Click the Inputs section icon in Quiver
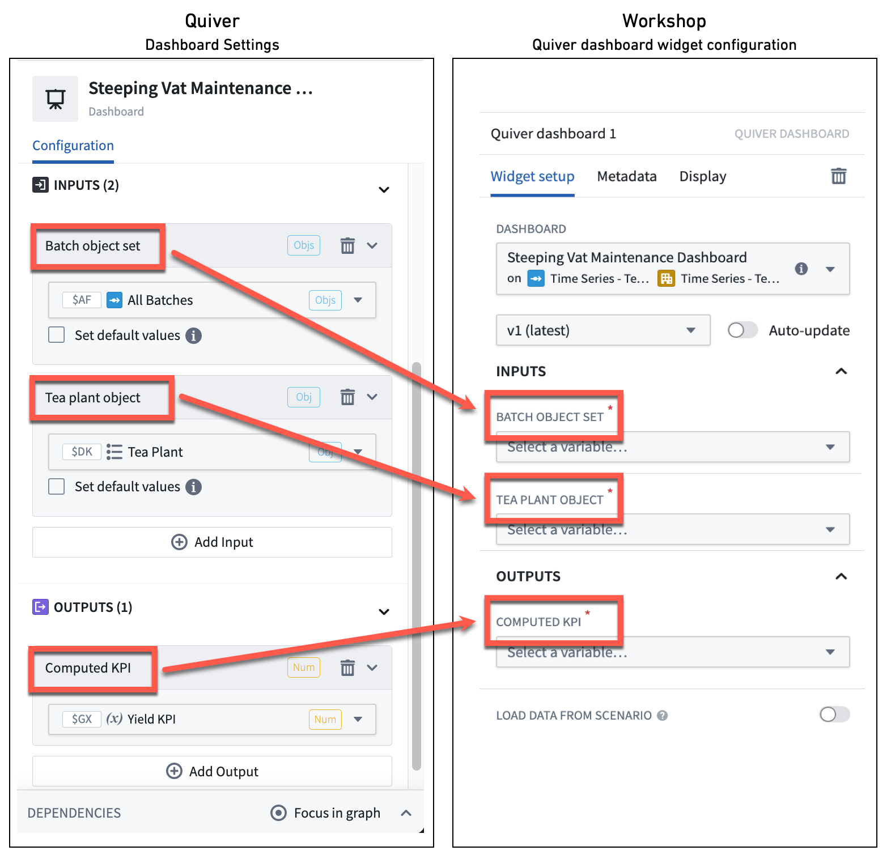 [x=40, y=185]
